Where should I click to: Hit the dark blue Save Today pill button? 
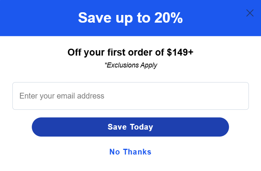(x=130, y=127)
